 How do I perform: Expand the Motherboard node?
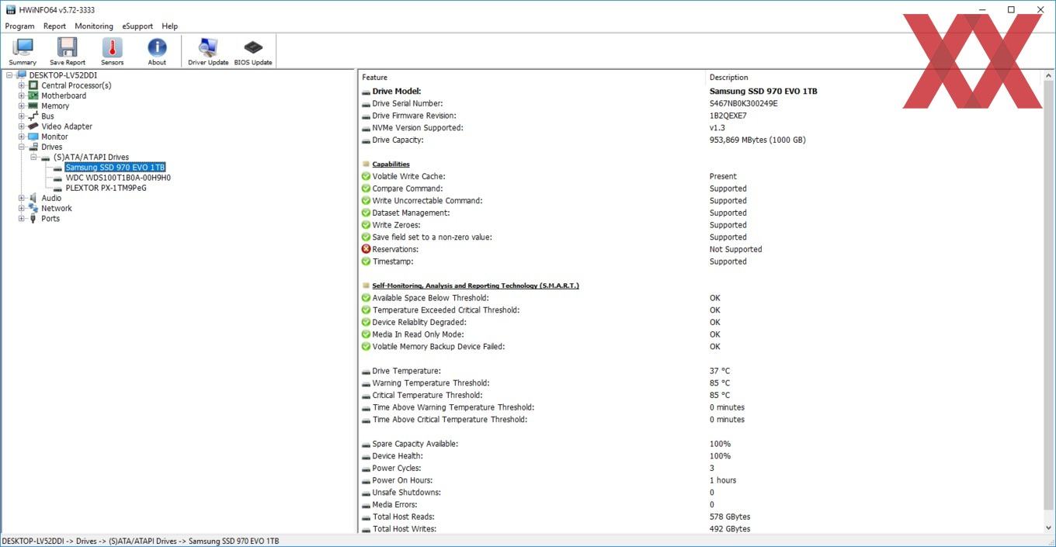(x=22, y=95)
